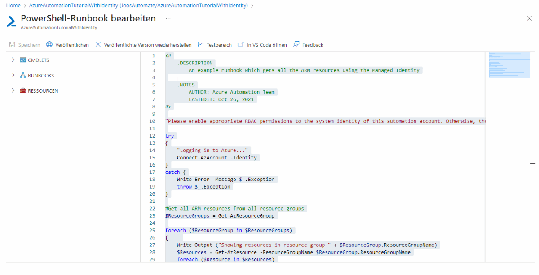Select Veröffentlichte Version wiederherstellen
This screenshot has height=275, width=539.
147,45
